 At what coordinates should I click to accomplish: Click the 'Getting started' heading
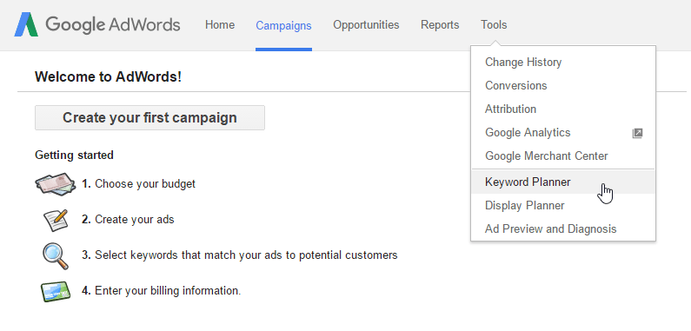pyautogui.click(x=74, y=156)
